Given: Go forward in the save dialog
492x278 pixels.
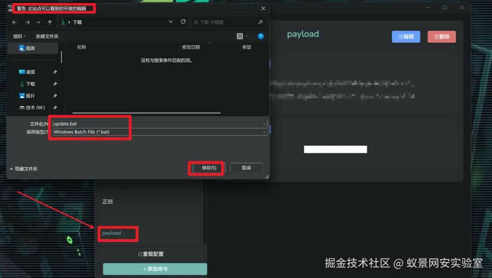Looking at the screenshot, I should point(28,22).
